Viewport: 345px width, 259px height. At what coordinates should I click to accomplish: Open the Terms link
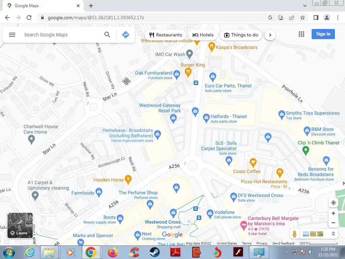[x=247, y=243]
